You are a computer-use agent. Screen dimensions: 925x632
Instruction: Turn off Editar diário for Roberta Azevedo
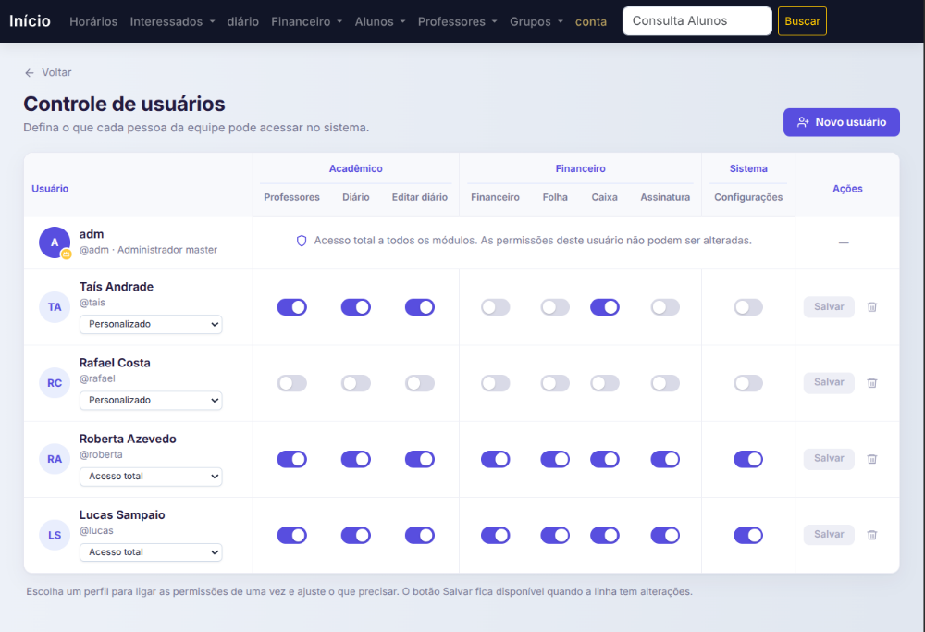pos(420,459)
